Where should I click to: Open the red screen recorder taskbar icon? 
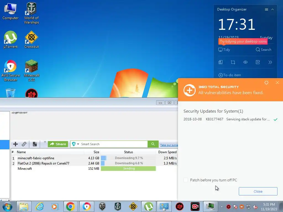point(195,206)
